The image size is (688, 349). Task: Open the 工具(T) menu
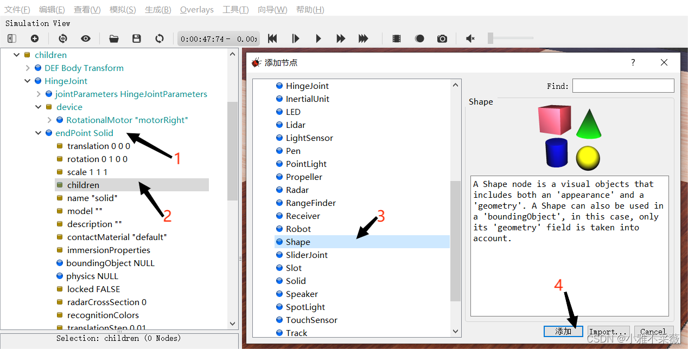[x=235, y=10]
